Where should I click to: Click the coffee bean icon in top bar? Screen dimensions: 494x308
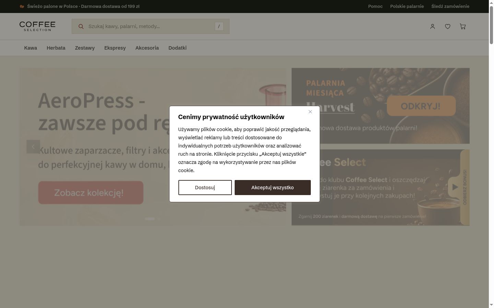point(22,6)
